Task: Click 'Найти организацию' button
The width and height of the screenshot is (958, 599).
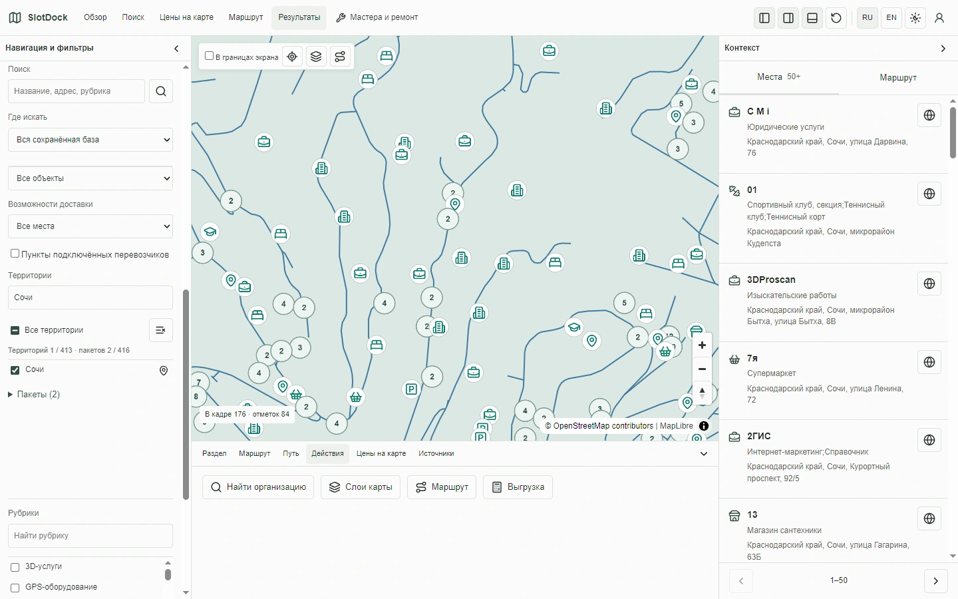Action: pyautogui.click(x=258, y=487)
